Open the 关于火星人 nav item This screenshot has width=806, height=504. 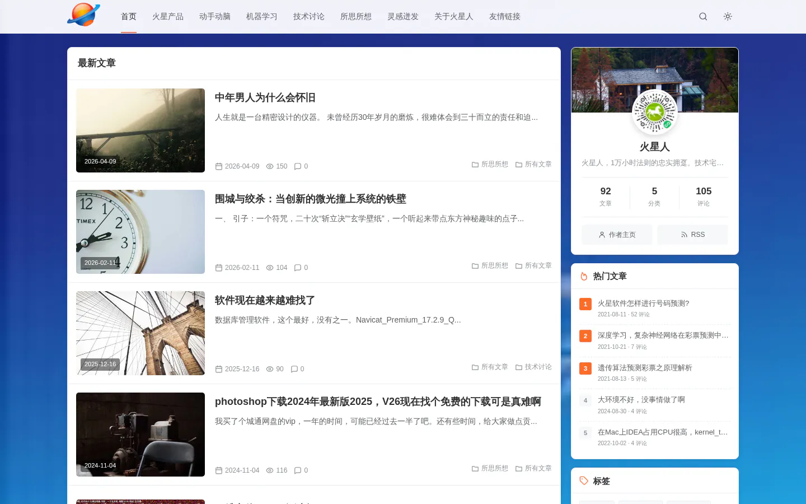[454, 16]
